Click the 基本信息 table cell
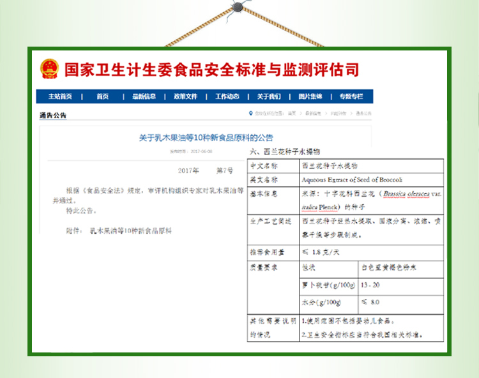 (274, 200)
